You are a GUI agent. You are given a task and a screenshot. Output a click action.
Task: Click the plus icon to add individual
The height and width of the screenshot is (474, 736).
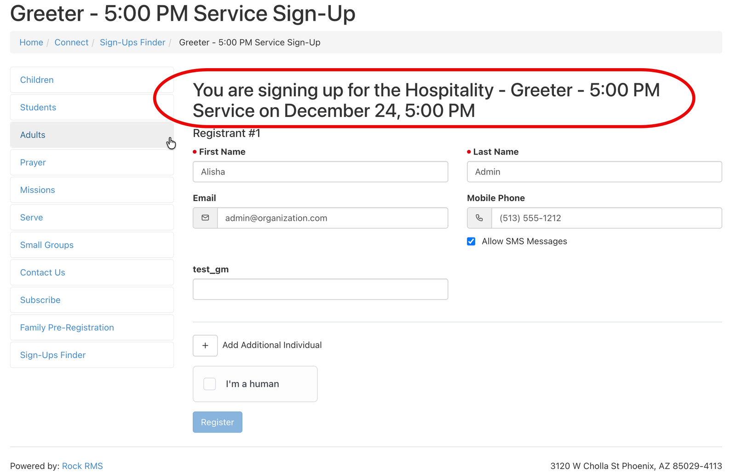(205, 345)
